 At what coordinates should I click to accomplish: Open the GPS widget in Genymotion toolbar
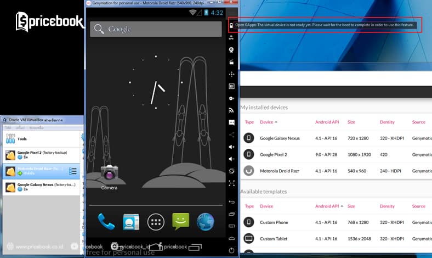click(x=231, y=37)
